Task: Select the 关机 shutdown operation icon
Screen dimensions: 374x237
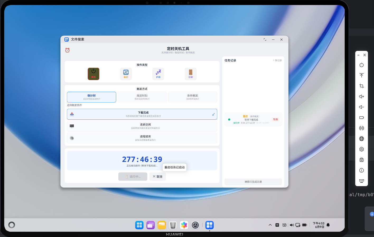Action: click(93, 74)
